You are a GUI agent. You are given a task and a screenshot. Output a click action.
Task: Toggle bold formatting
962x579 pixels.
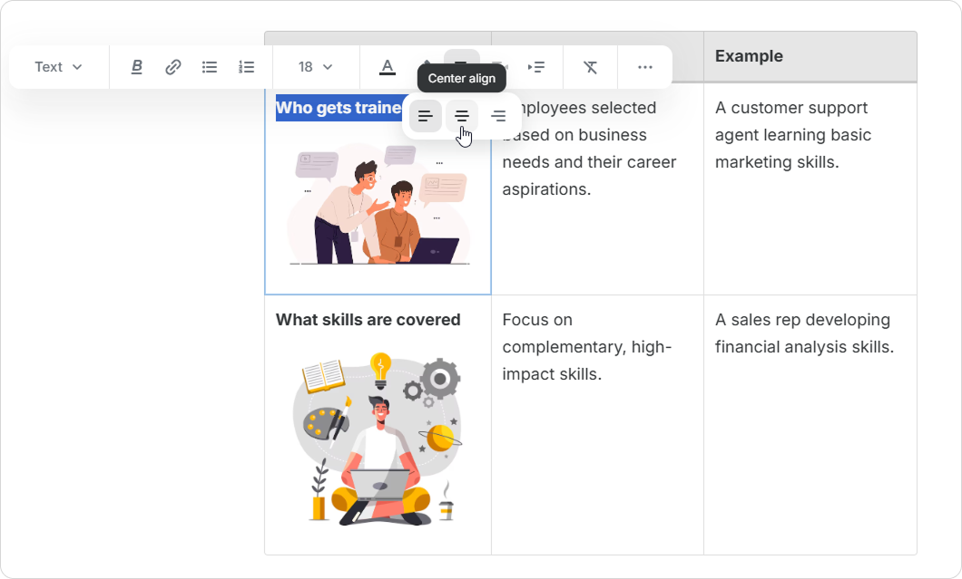point(137,67)
